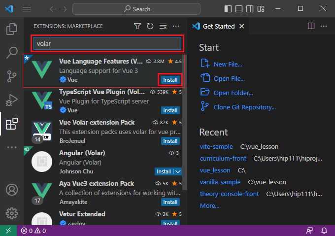Screen dimensions: 335x236
Task: Click the Visual Studio Code logo
Action: [9, 9]
